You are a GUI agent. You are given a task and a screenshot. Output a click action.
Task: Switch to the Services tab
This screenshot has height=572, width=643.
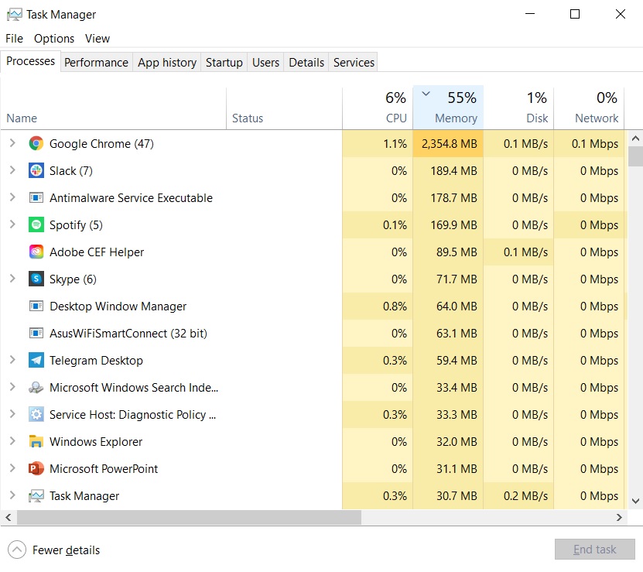(x=354, y=63)
